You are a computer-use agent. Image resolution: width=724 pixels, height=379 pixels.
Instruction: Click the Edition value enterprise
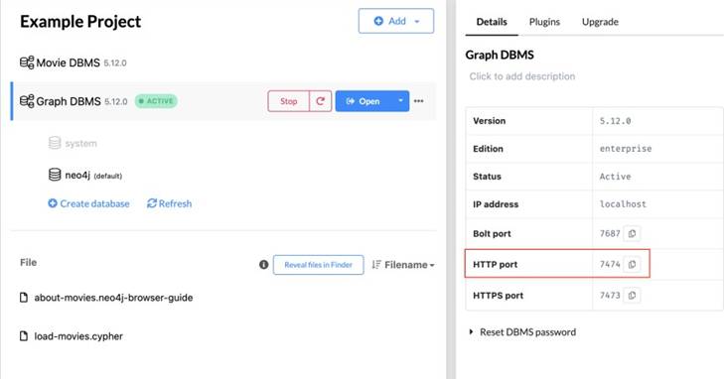(x=626, y=149)
